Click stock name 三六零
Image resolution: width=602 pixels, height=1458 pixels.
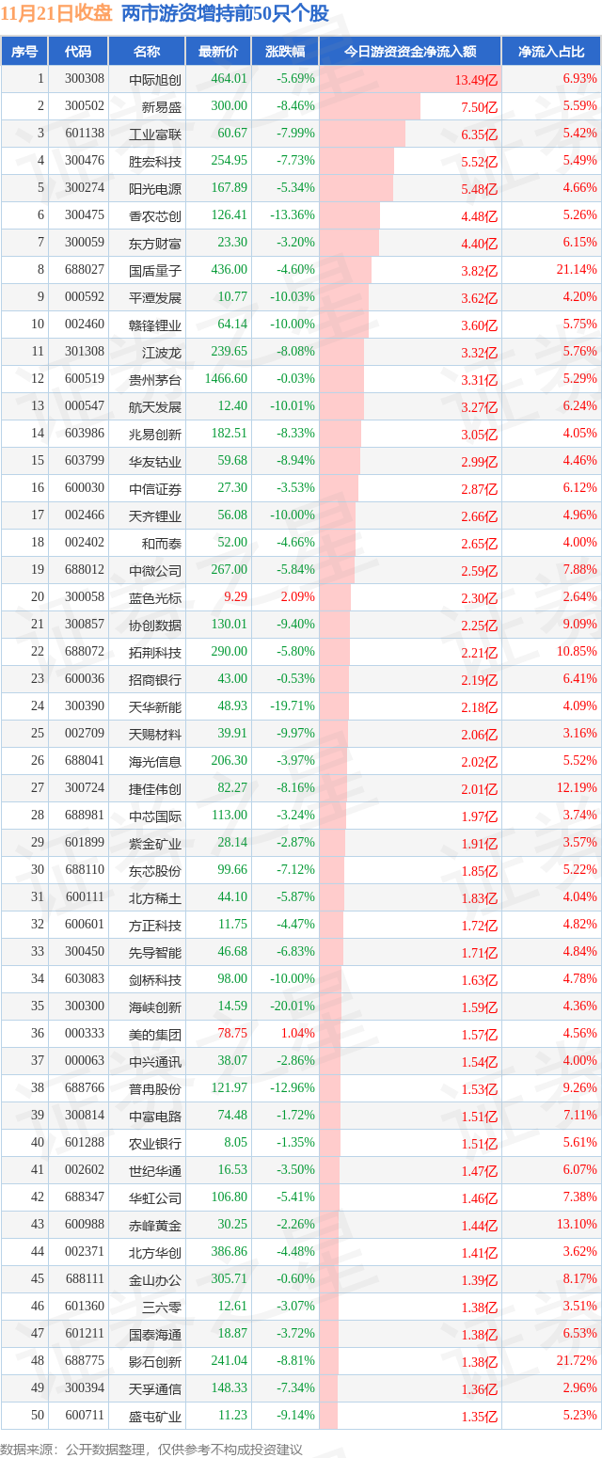tap(162, 1307)
